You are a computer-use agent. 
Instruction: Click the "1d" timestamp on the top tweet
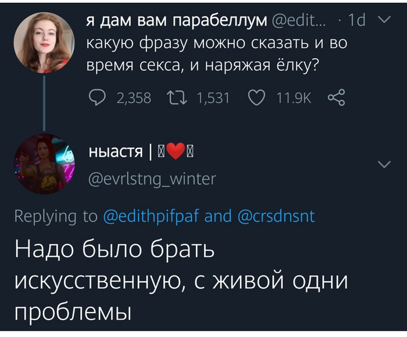coord(355,22)
